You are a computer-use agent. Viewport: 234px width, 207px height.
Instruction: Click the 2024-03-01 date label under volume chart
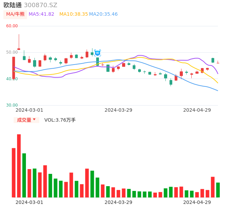click(x=29, y=202)
